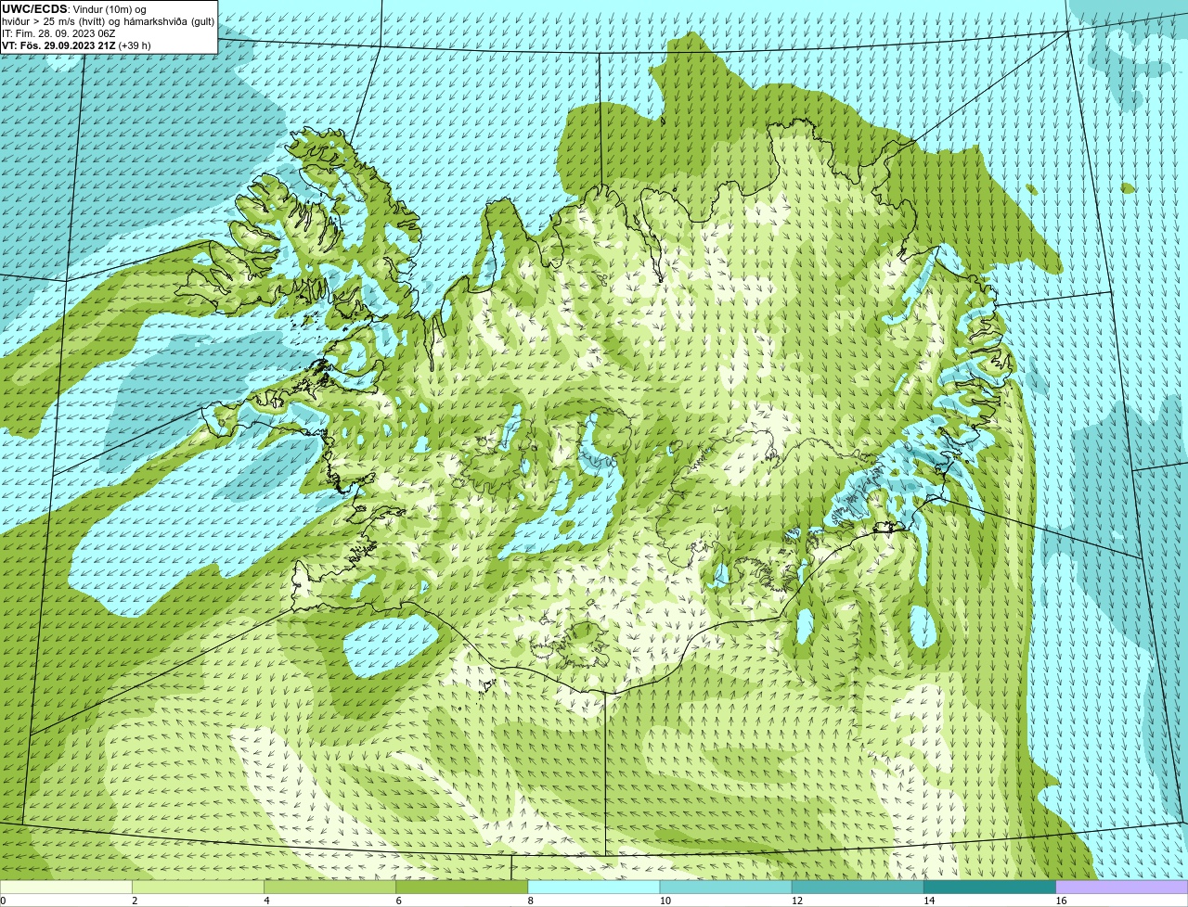
Task: Click the purple above-16 m/s legend swatch
Action: click(x=1122, y=888)
